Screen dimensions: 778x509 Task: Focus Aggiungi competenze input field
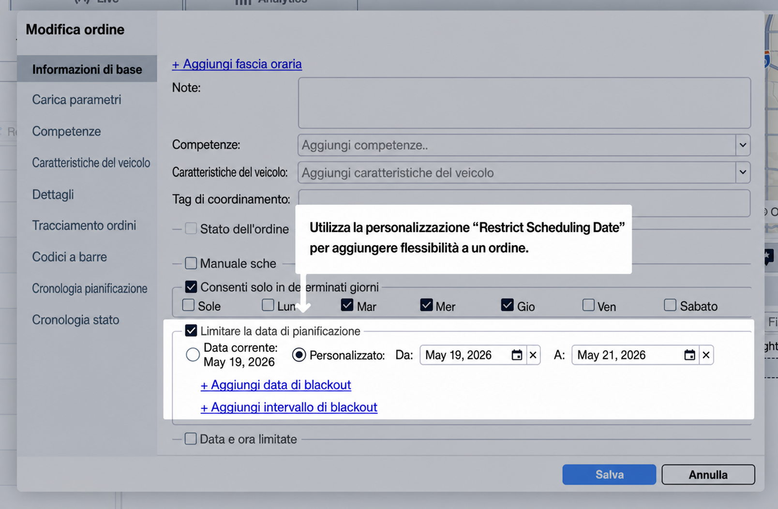(517, 145)
